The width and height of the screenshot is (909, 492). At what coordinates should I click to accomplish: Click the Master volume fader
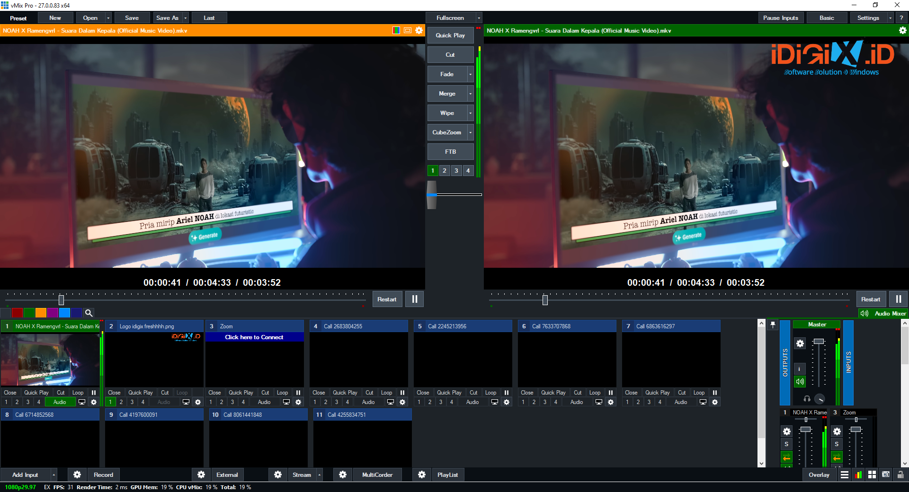point(819,342)
